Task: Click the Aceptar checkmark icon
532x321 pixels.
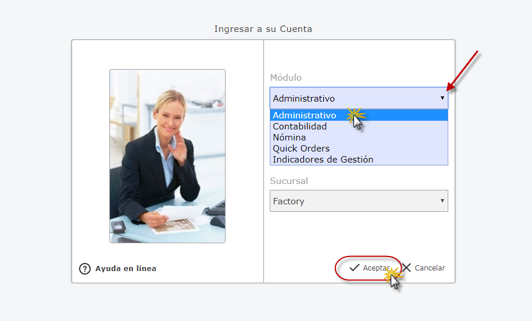Action: click(x=354, y=268)
